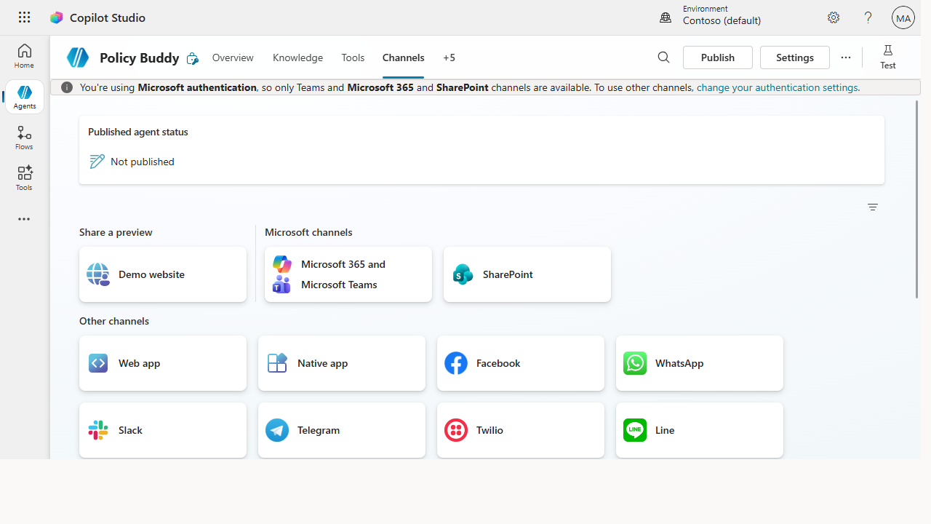Open the WhatsApp channel tile
Viewport: 931px width, 524px height.
[700, 363]
